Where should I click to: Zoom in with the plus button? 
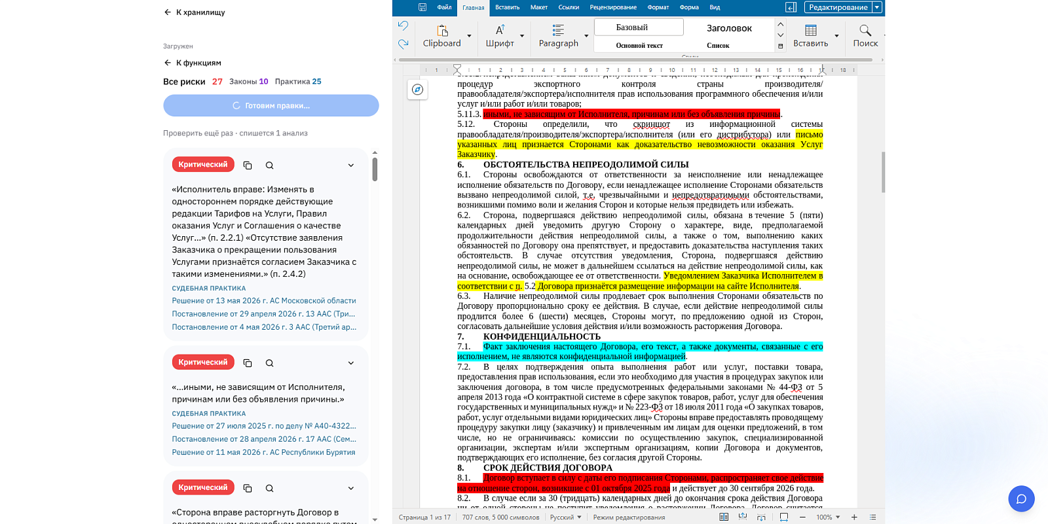click(854, 517)
